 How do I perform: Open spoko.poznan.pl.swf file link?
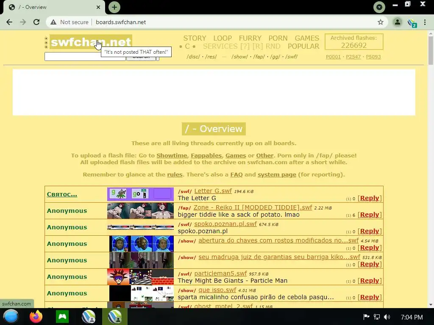click(225, 224)
